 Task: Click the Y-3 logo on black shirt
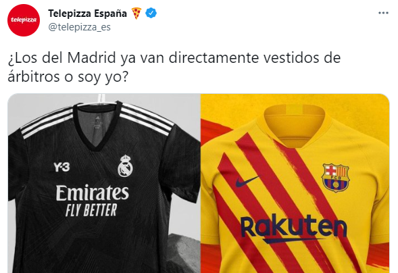(61, 167)
